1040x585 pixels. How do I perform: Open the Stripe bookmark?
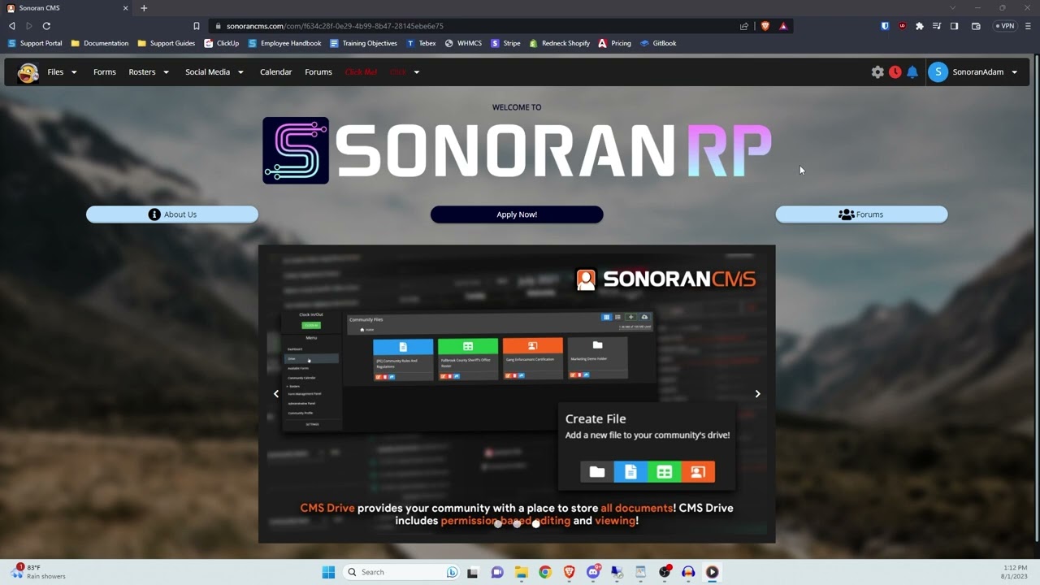tap(505, 44)
